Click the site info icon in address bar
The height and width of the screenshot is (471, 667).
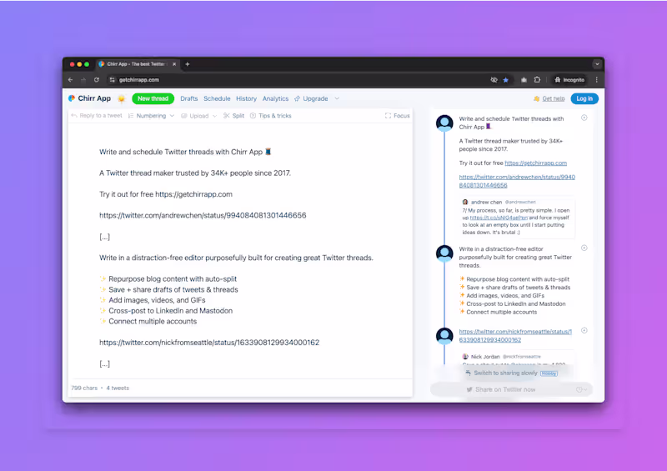click(x=113, y=79)
